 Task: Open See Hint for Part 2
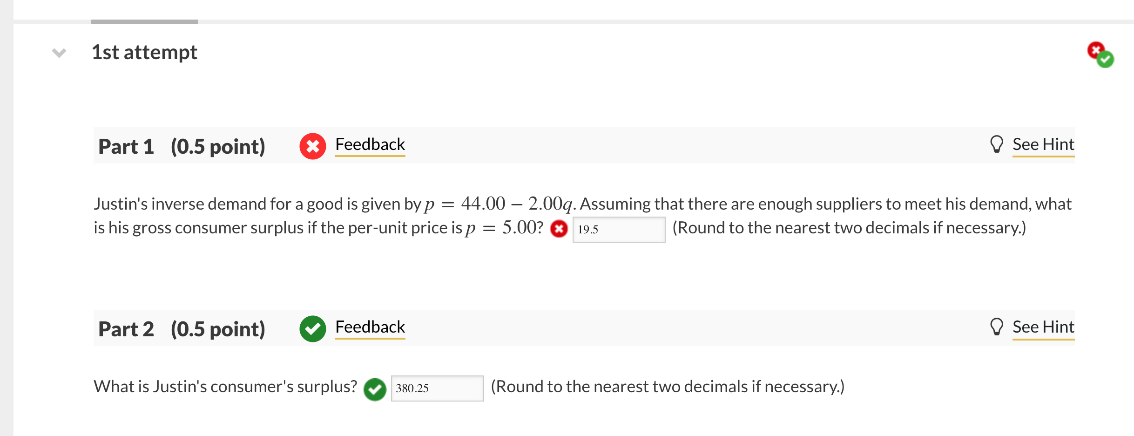(x=1043, y=327)
